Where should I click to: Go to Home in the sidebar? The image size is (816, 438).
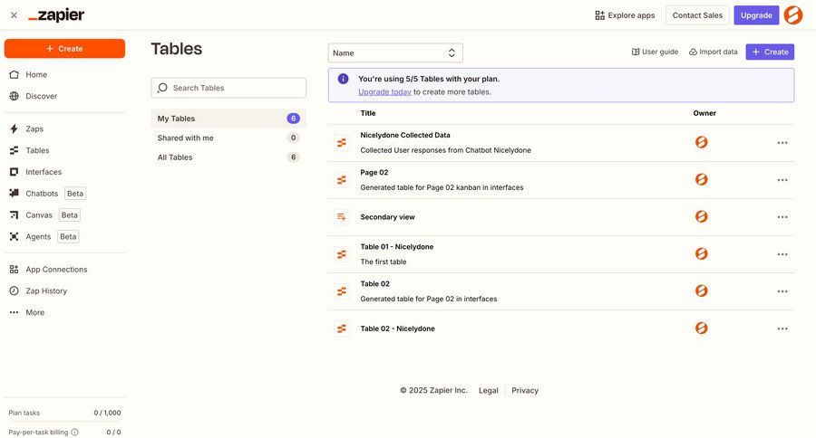coord(29,74)
